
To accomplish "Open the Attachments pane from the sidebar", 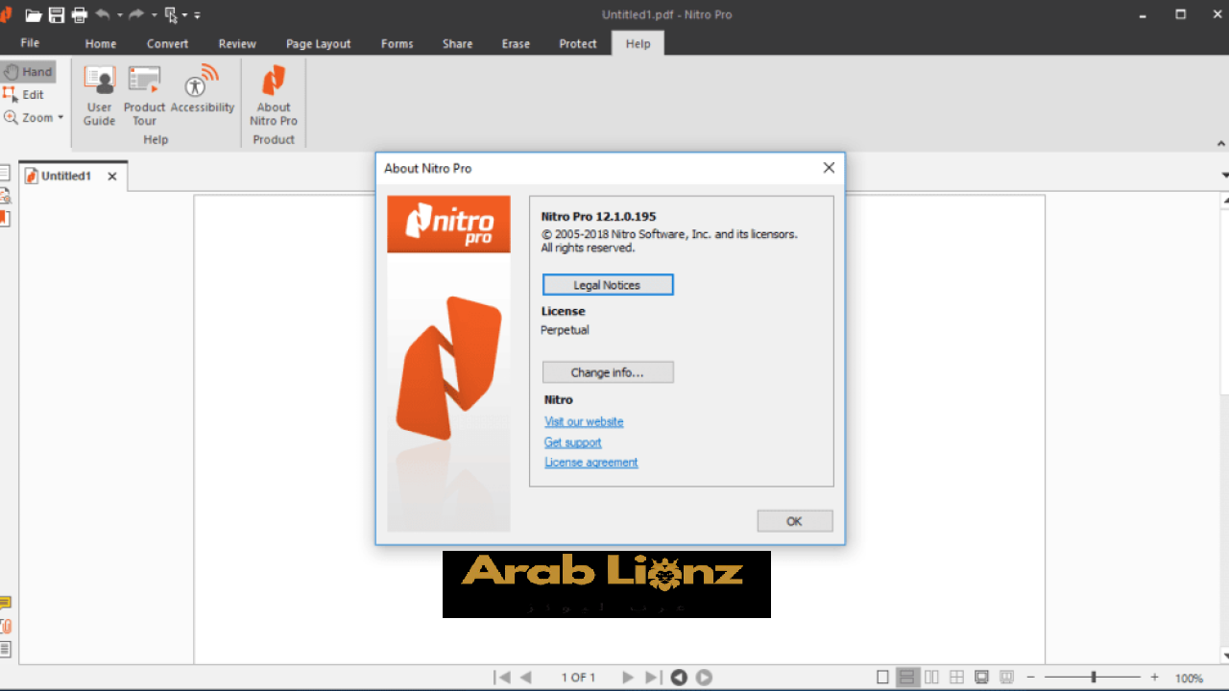I will coord(5,627).
